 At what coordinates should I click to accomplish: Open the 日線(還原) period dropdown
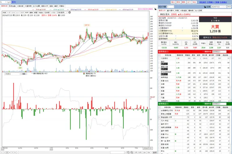[x=62, y=12]
